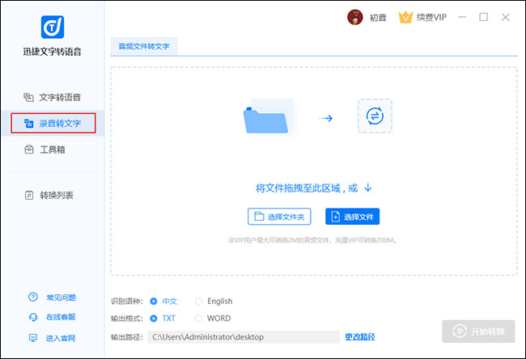
Task: Click the large blue folder icon
Action: [267, 116]
